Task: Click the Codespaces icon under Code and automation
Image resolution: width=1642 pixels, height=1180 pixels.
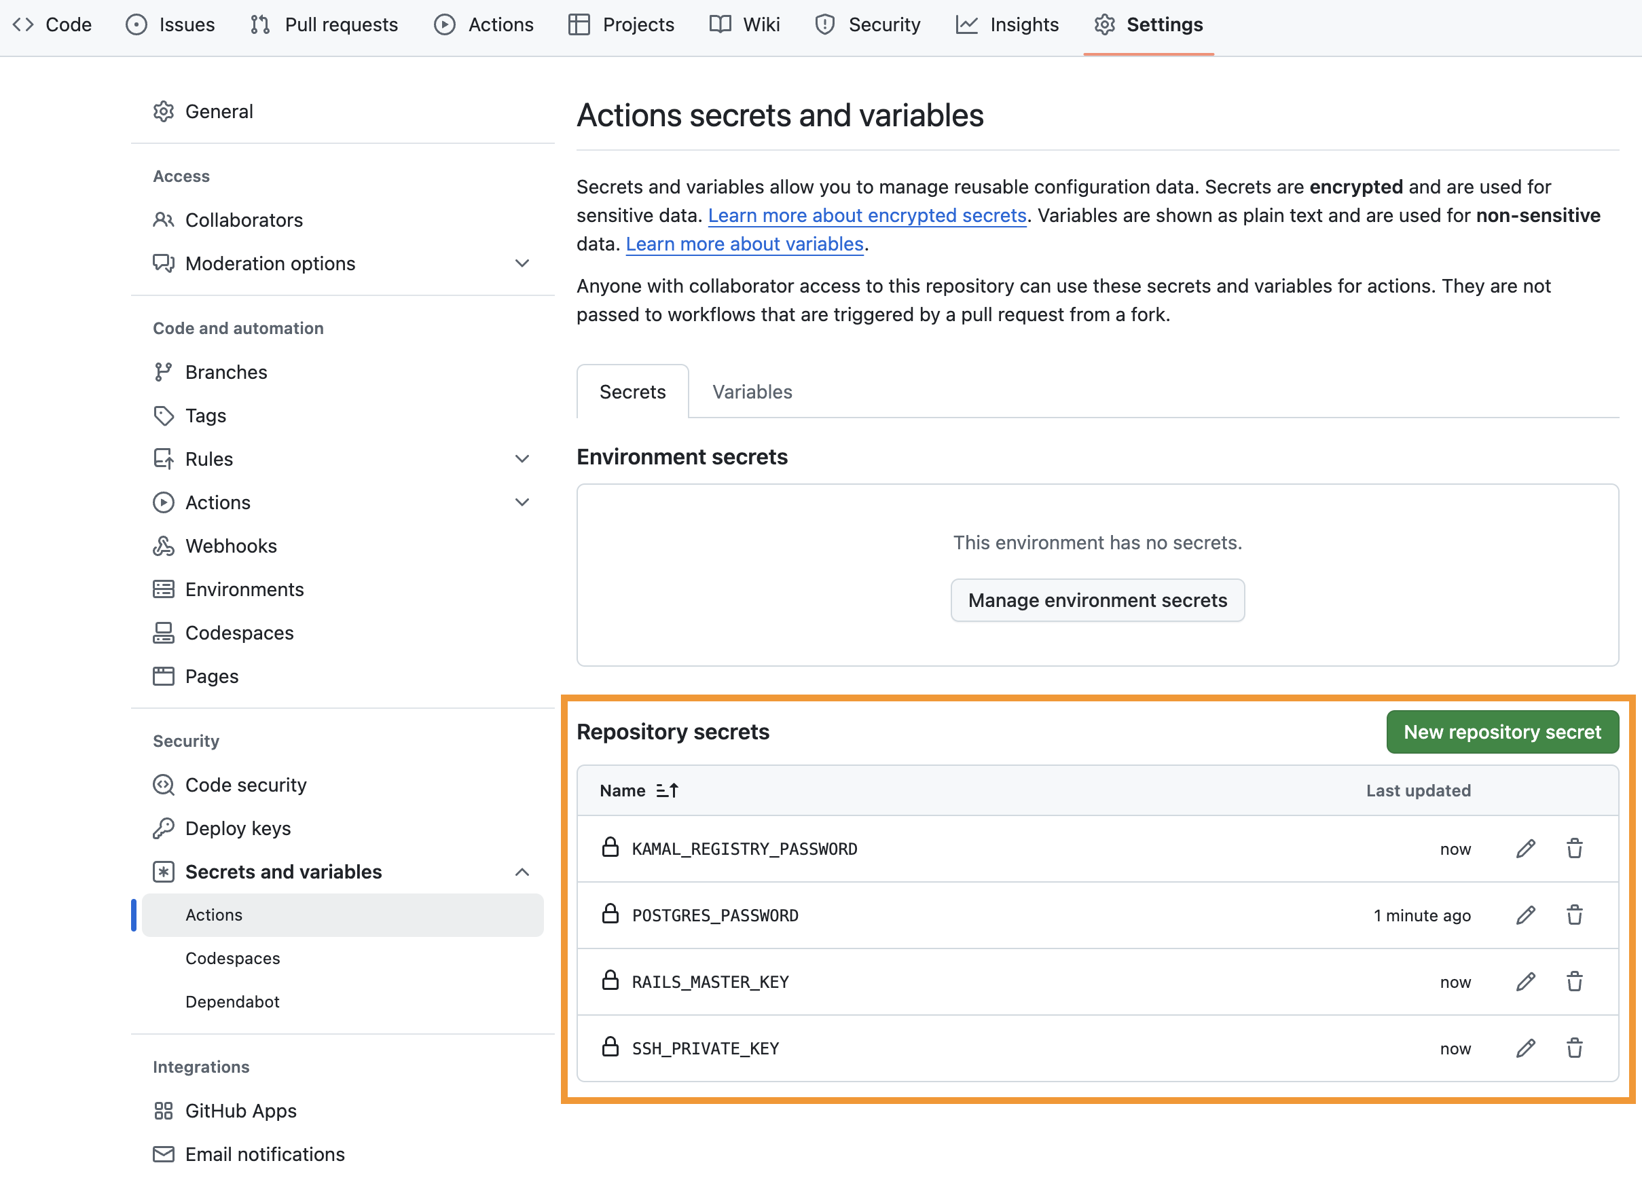Action: (x=164, y=633)
